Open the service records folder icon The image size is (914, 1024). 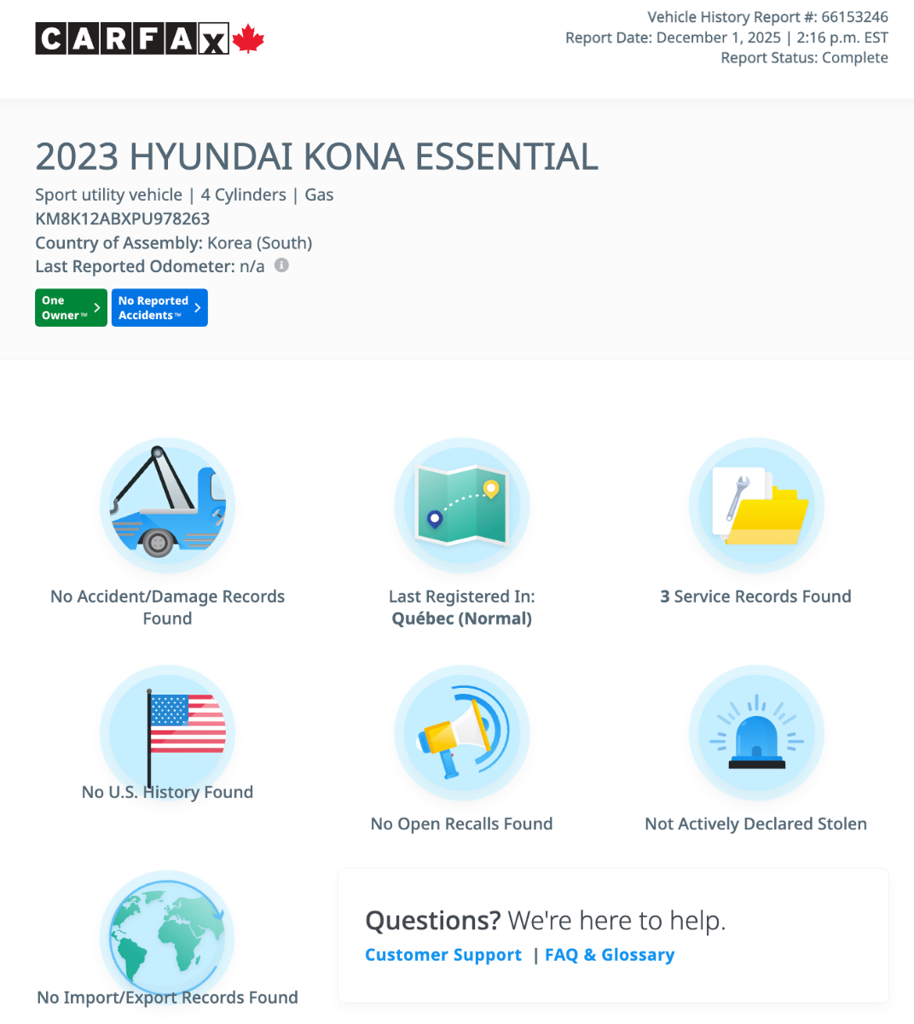(756, 505)
